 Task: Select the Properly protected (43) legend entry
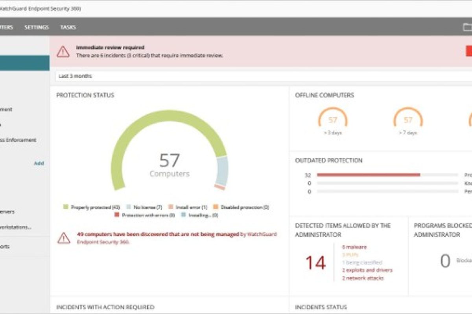pos(91,207)
